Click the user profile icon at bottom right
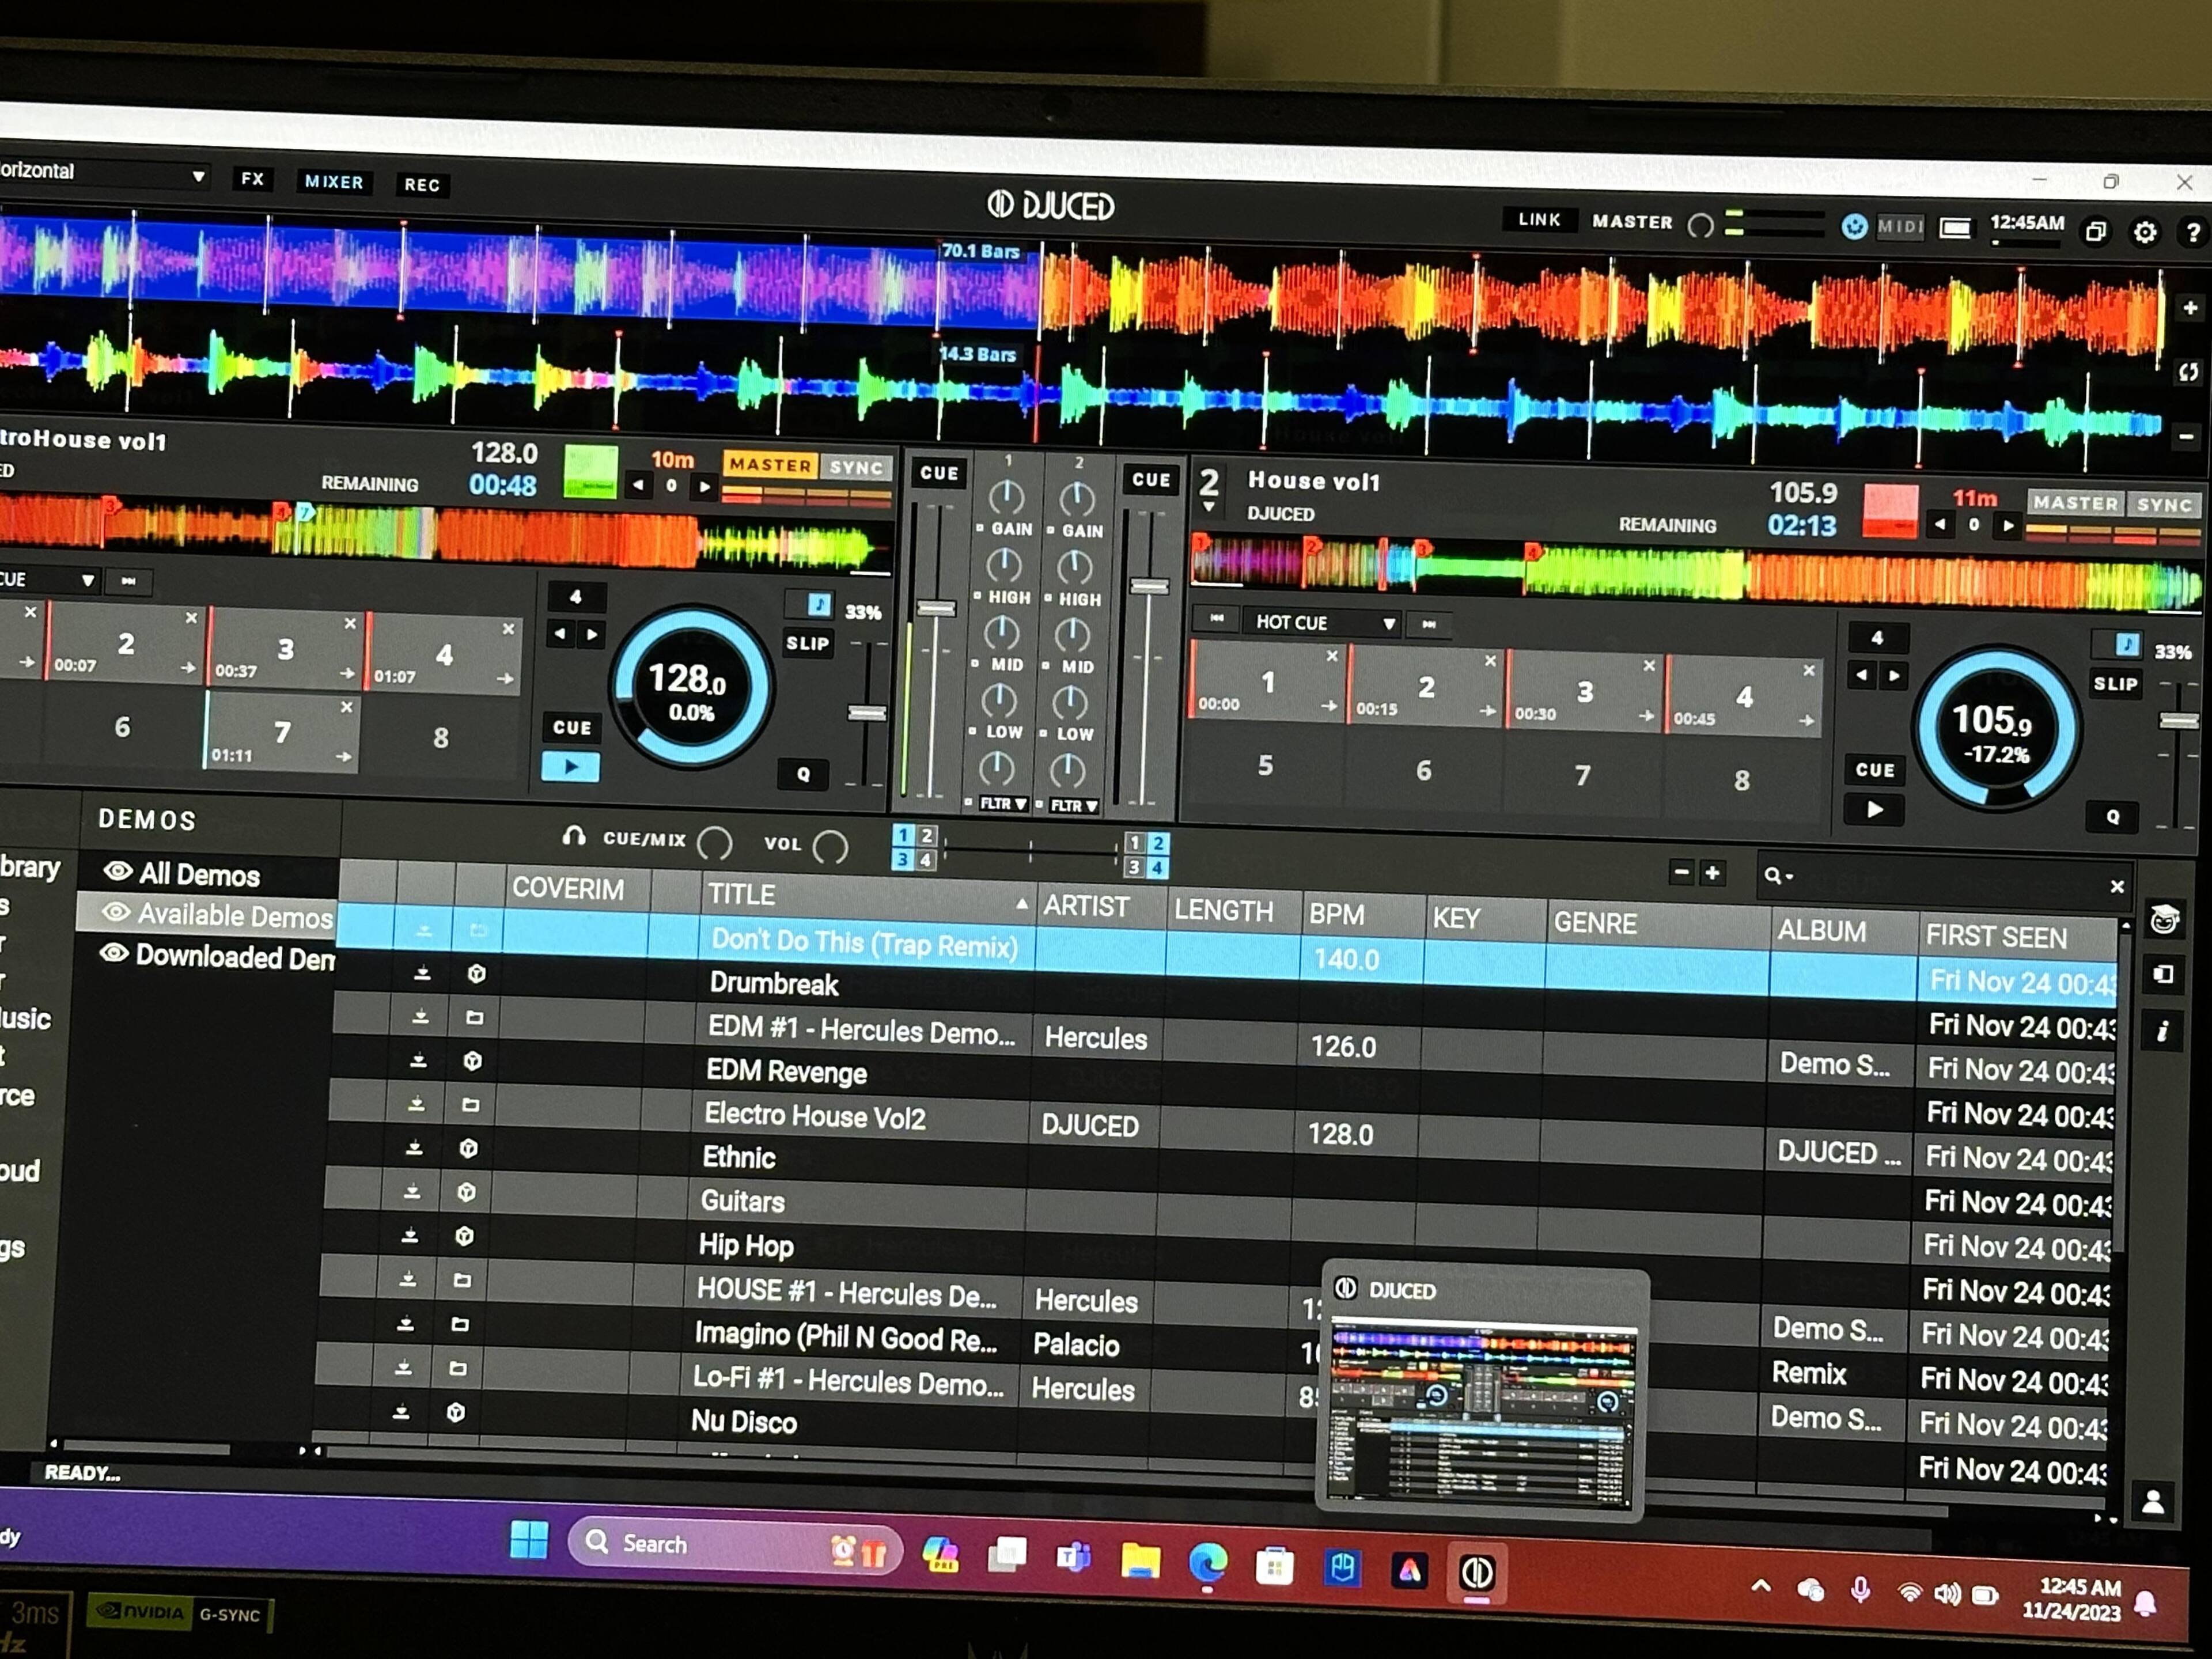 [2153, 1501]
